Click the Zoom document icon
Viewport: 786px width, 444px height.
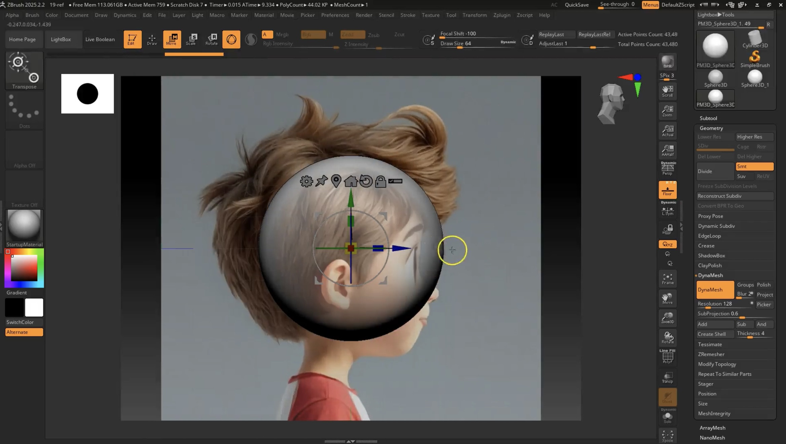pos(668,111)
